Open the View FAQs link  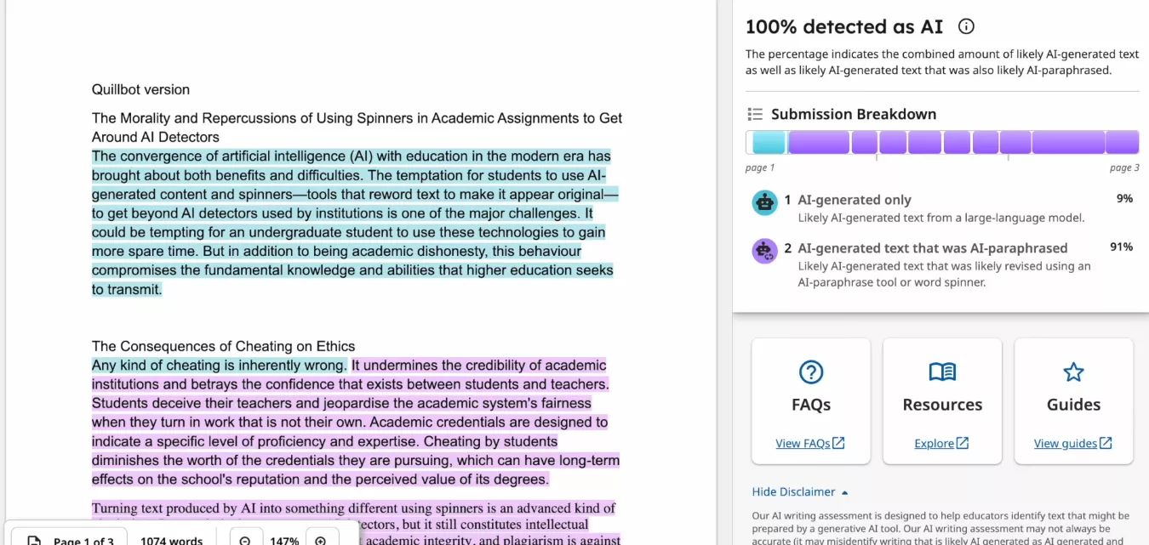click(803, 442)
